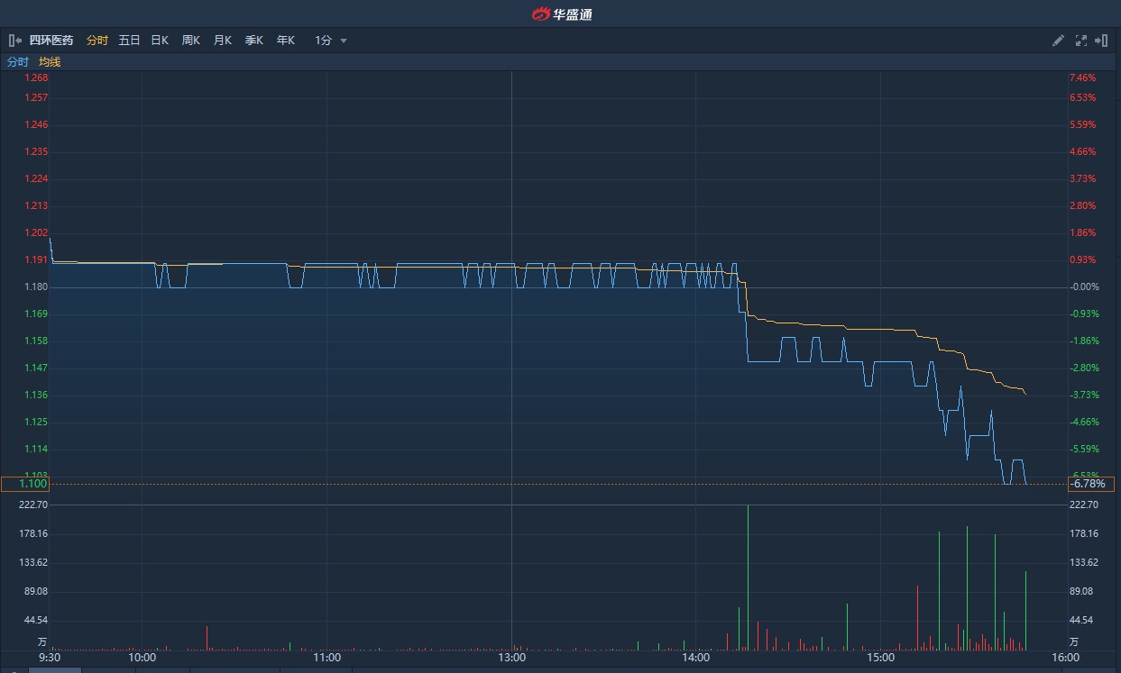Switch to the 日K daily chart
The width and height of the screenshot is (1121, 673).
coord(160,41)
